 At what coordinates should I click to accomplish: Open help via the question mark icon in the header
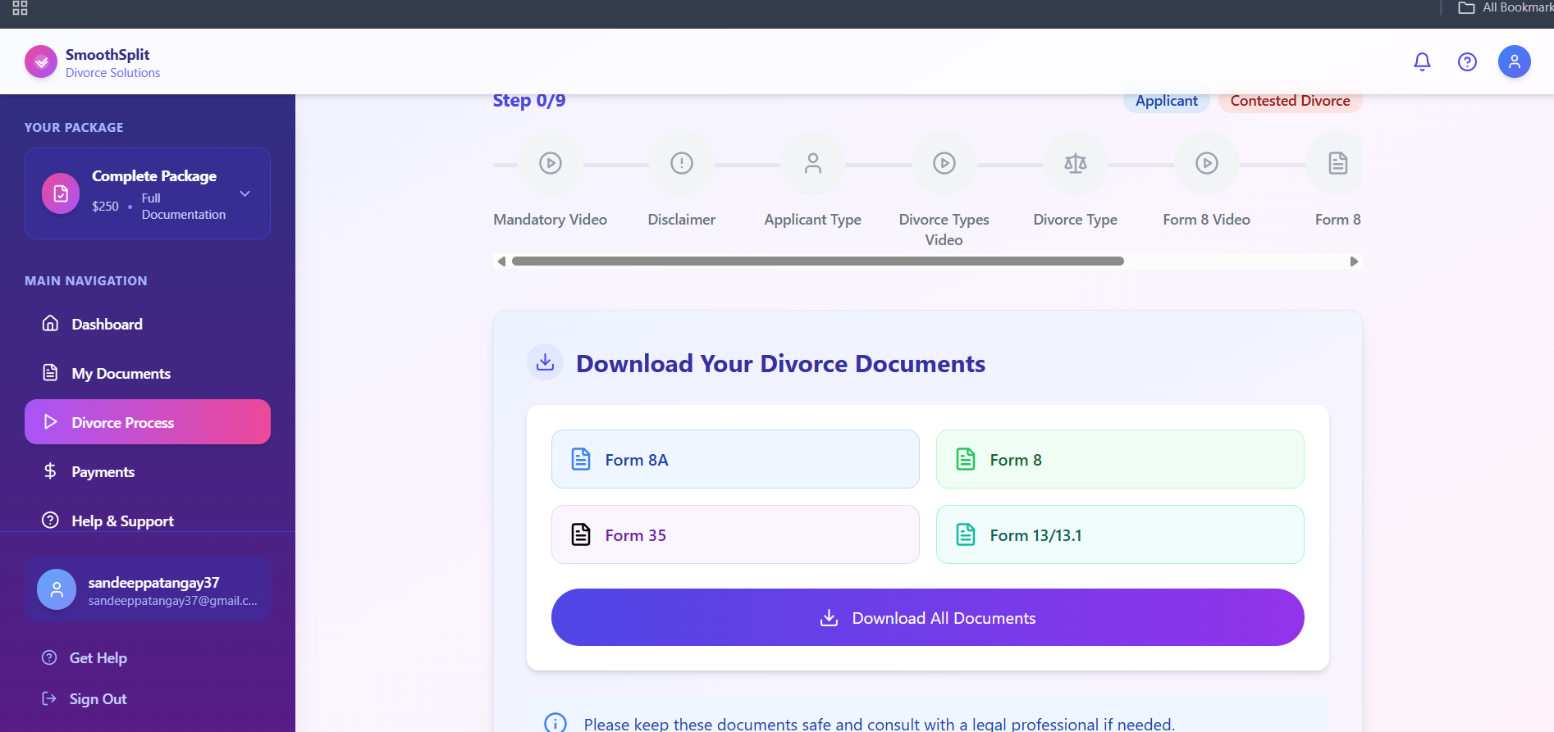pyautogui.click(x=1467, y=61)
